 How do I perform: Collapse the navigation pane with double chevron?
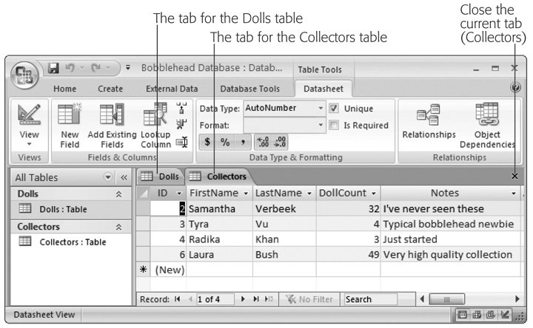pos(124,177)
